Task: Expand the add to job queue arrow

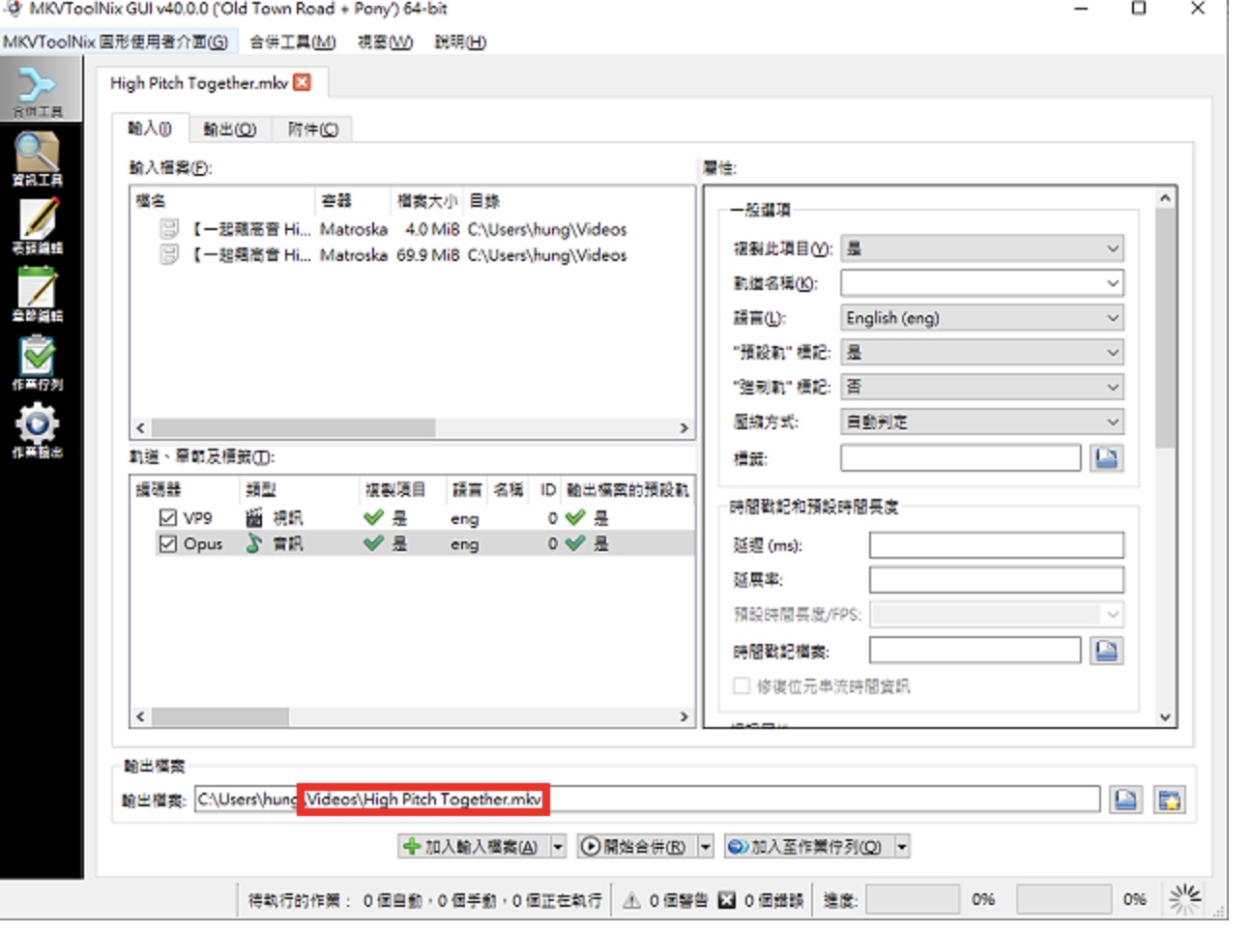Action: pyautogui.click(x=902, y=847)
